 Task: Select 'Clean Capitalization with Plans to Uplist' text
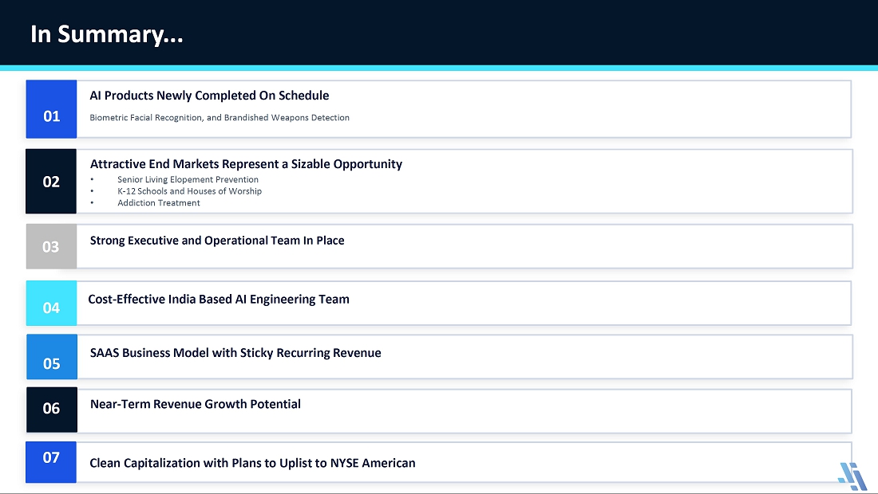[x=252, y=463]
